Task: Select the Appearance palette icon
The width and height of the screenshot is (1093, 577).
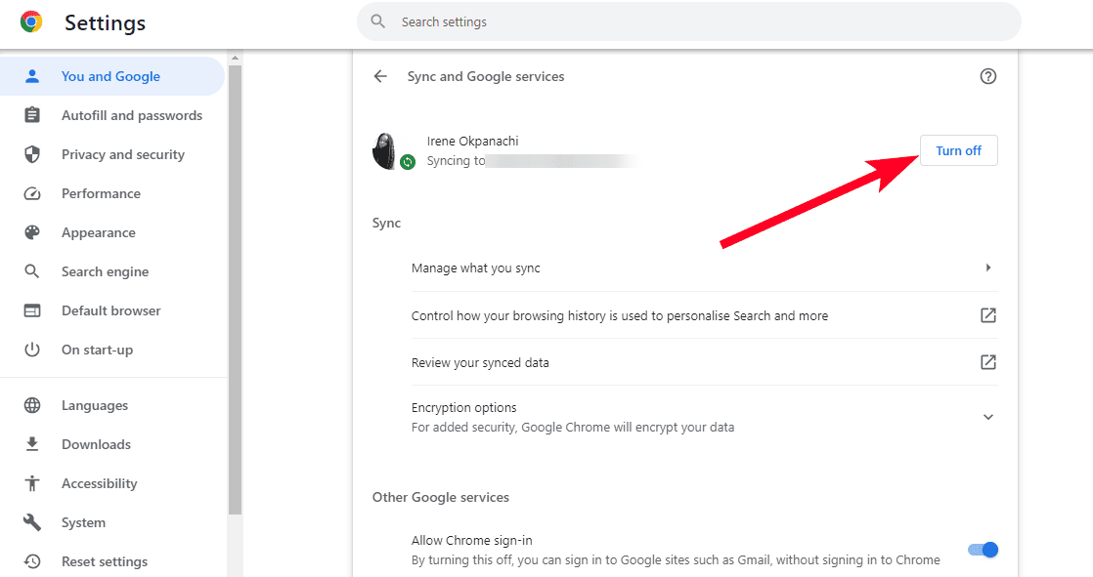Action: (32, 232)
